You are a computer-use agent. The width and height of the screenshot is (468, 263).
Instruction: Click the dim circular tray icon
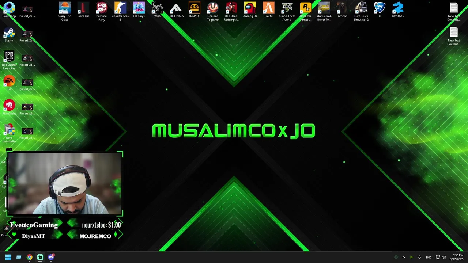pyautogui.click(x=396, y=257)
